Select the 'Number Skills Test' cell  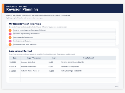34,62
